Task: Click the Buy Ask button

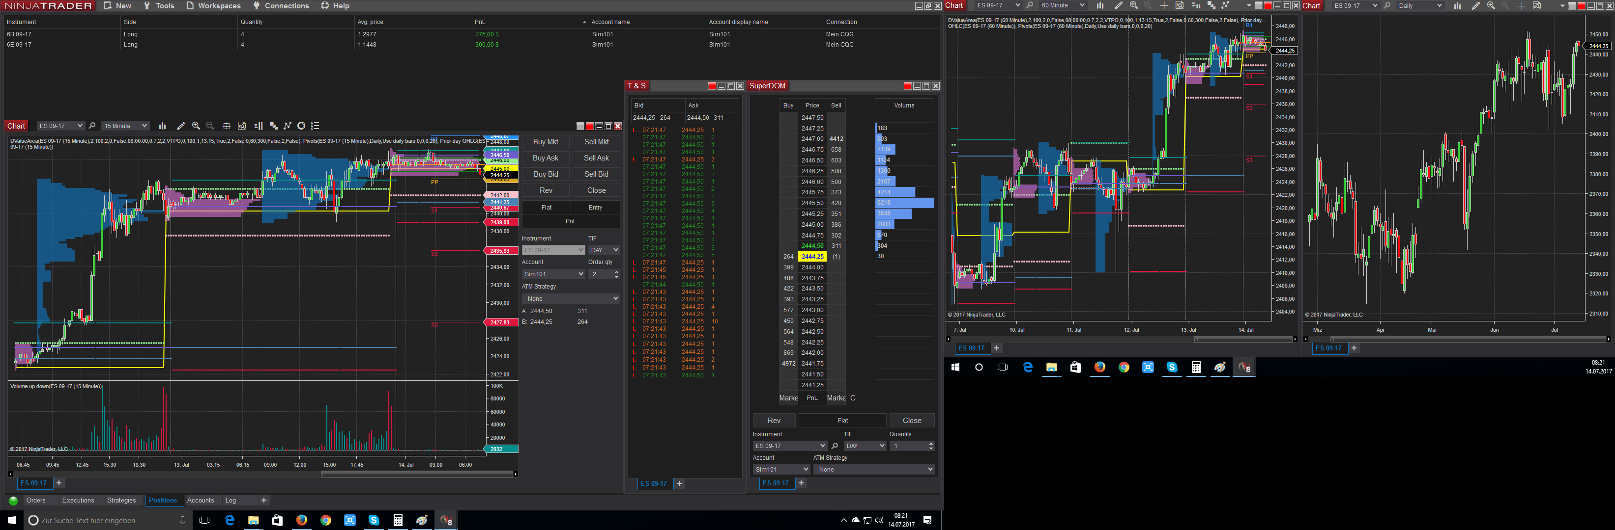Action: coord(546,159)
